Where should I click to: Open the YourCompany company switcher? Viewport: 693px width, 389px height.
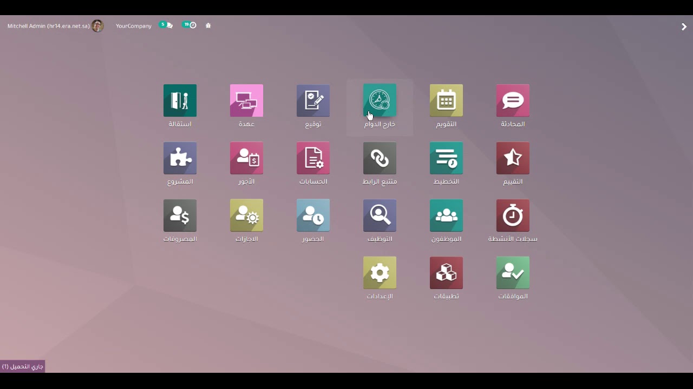pos(134,26)
